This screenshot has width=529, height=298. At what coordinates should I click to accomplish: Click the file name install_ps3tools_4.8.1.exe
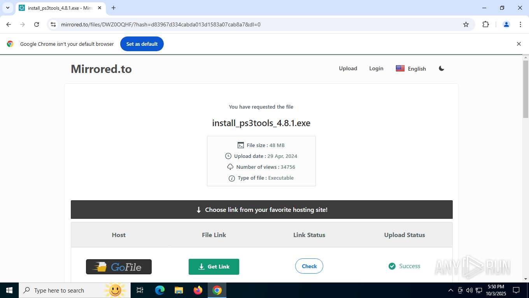click(261, 123)
